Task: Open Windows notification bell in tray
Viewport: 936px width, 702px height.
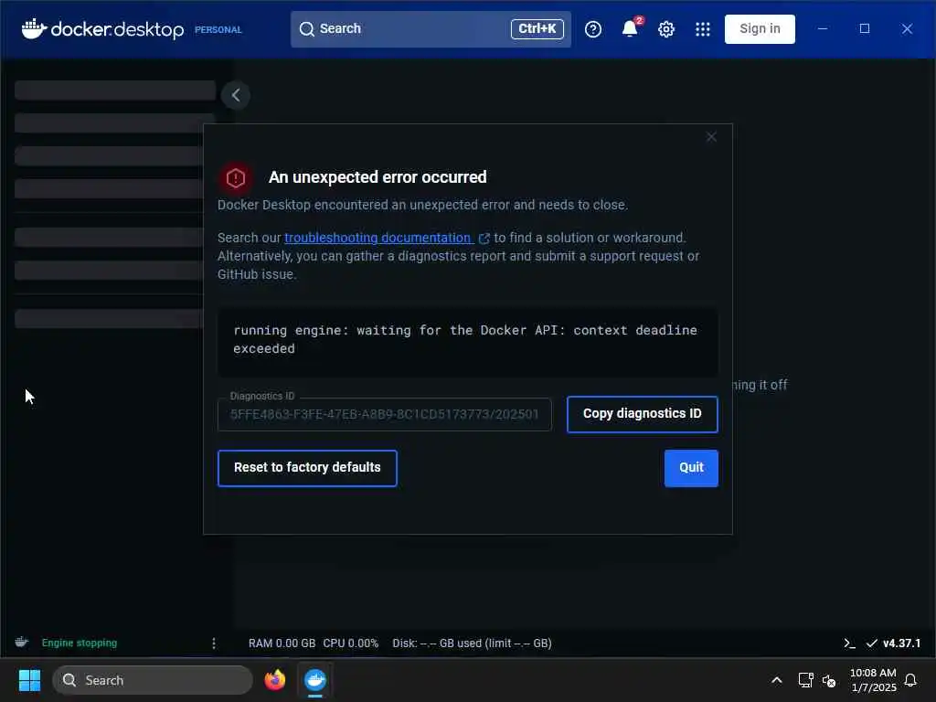Action: point(910,680)
